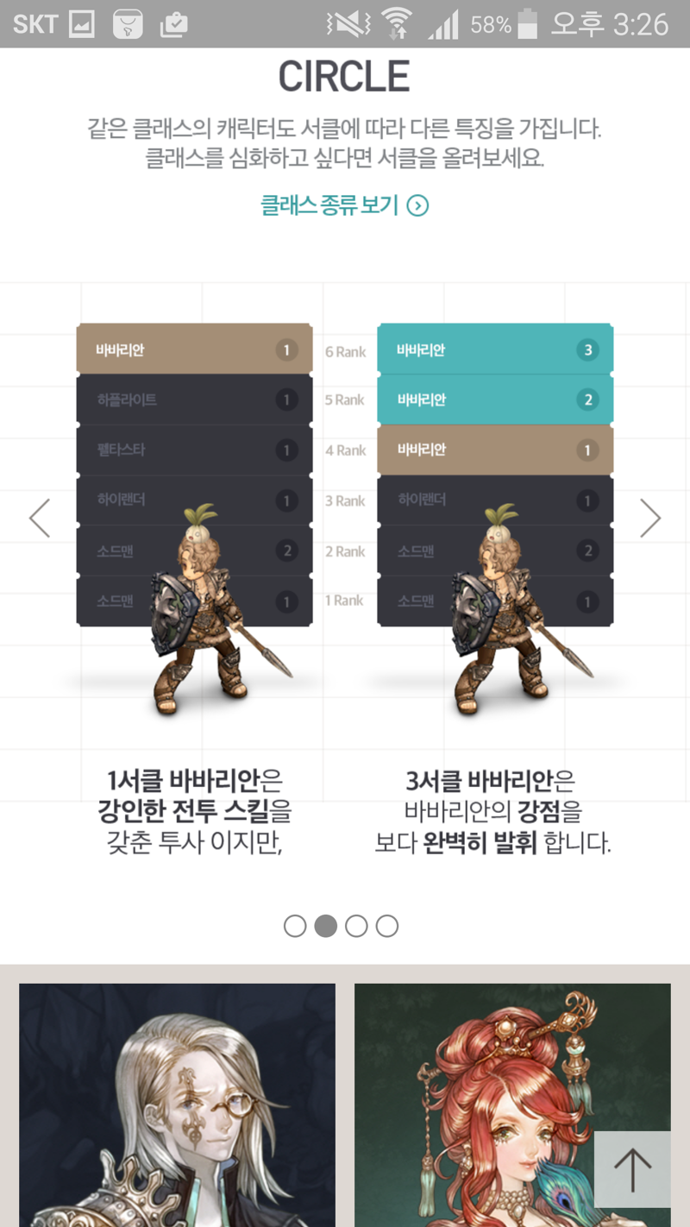Open the gallery notification icon in the status bar

(81, 24)
